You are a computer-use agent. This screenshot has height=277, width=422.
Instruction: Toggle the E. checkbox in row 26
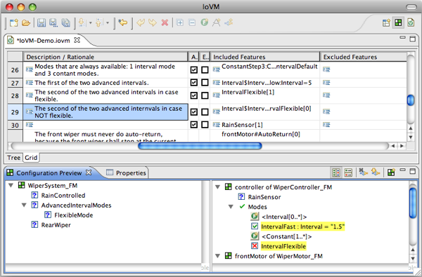[205, 70]
